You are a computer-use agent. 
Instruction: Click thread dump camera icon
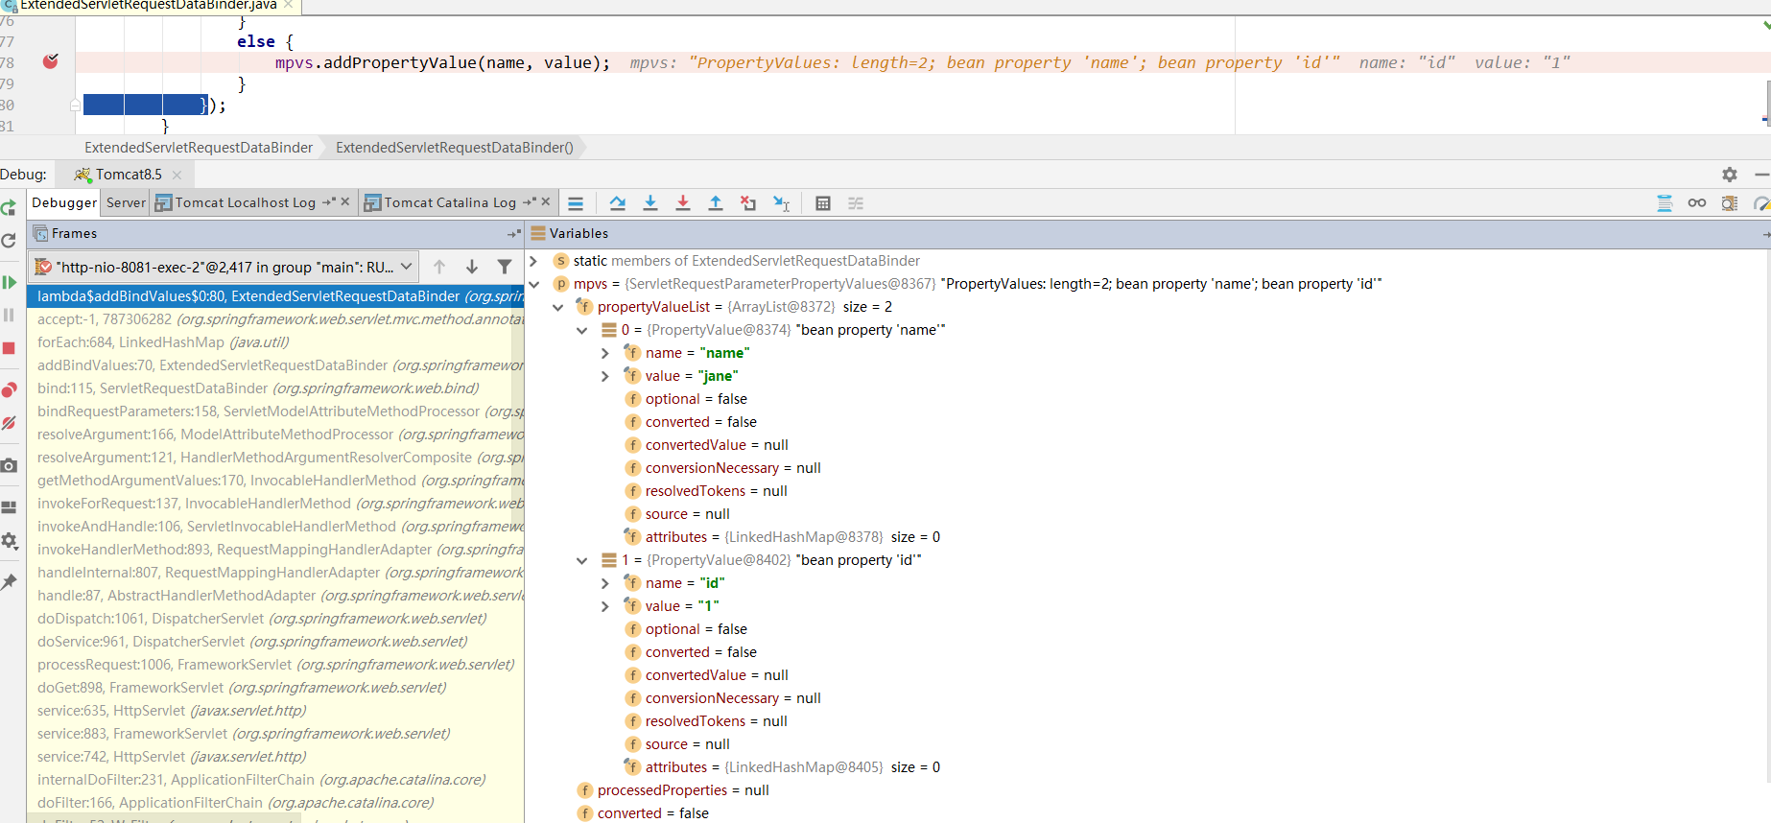pyautogui.click(x=9, y=465)
